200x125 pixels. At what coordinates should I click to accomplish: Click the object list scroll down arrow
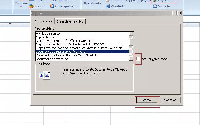click(x=131, y=58)
